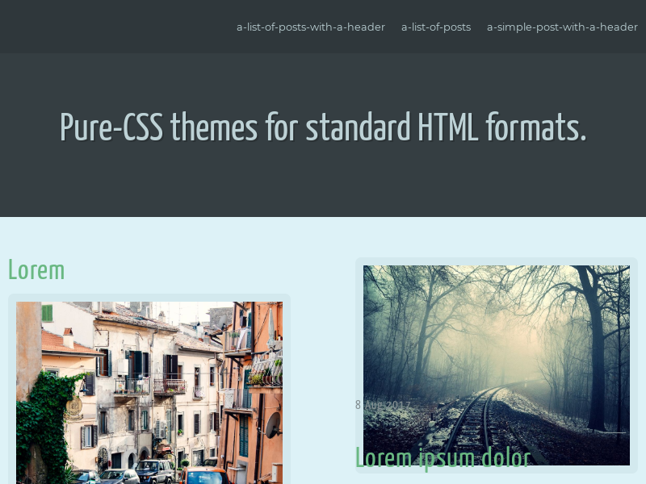Screen dimensions: 646x484
Task: Click the foggy forest railway photo
Action: 496,365
